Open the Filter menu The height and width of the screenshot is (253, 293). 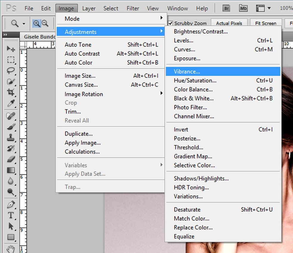(x=133, y=8)
